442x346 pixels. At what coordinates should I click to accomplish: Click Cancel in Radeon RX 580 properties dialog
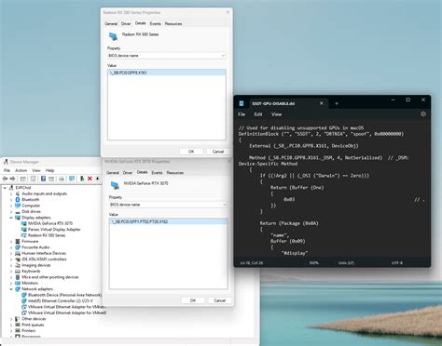click(218, 152)
